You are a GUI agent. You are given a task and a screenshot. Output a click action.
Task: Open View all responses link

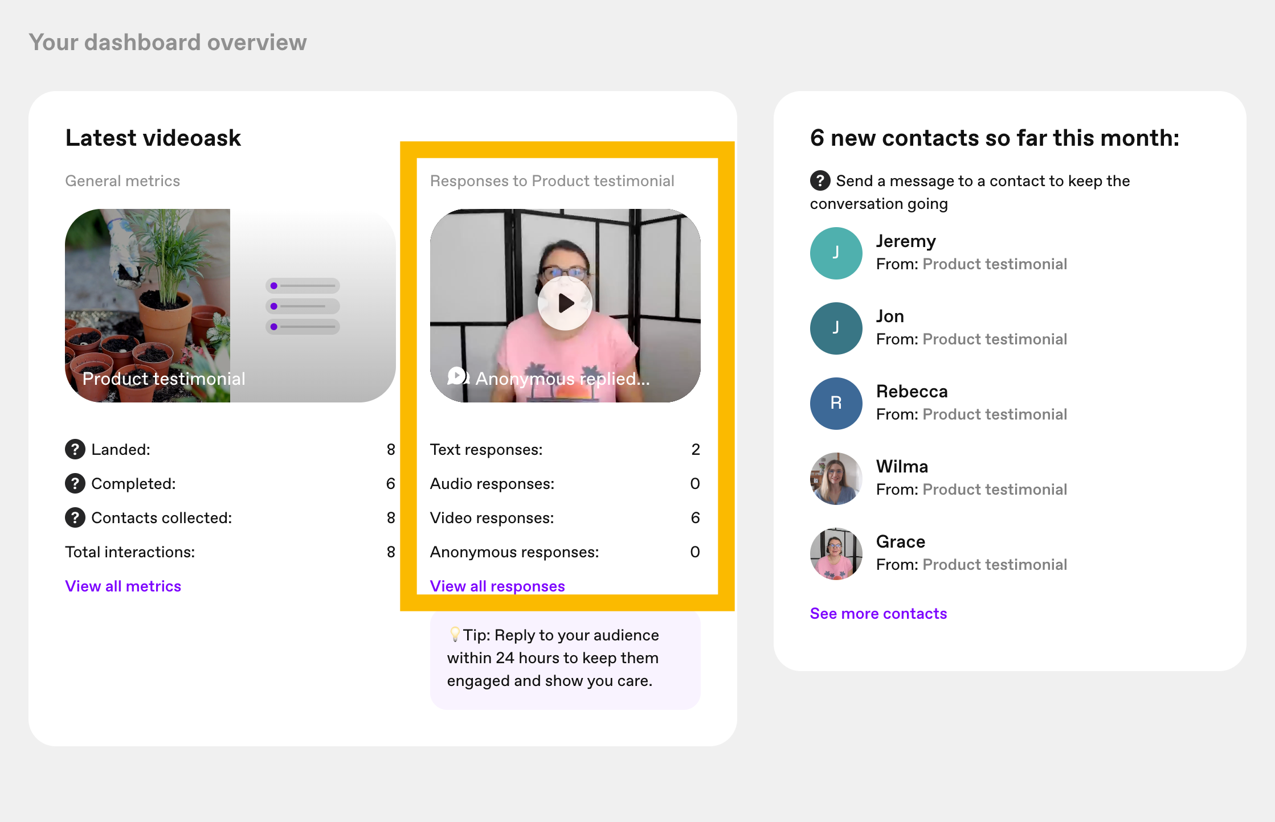click(x=497, y=585)
